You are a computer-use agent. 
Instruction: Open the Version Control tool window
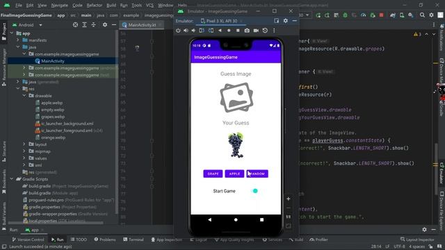[x=28, y=240]
